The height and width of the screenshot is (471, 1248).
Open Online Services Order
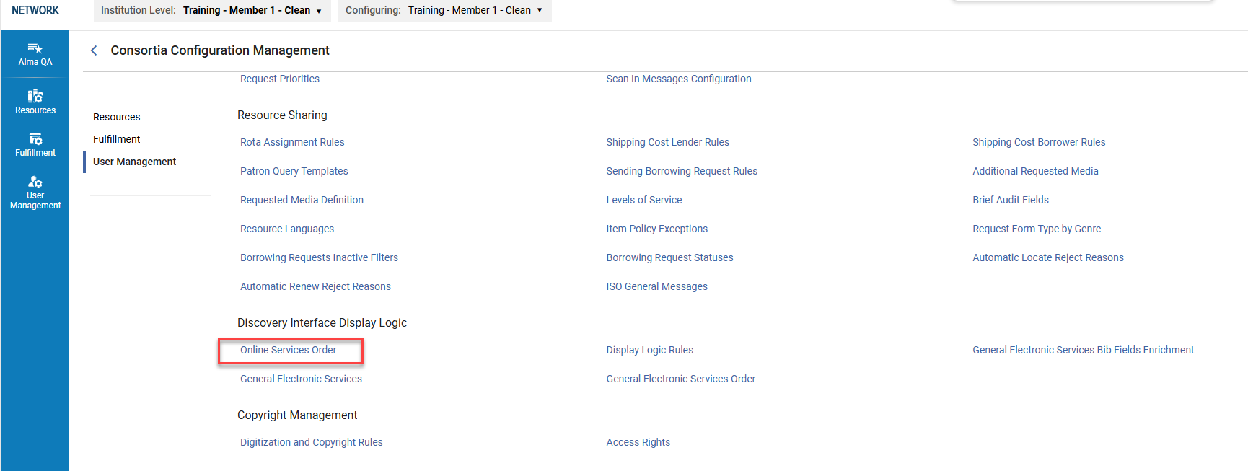tap(289, 350)
